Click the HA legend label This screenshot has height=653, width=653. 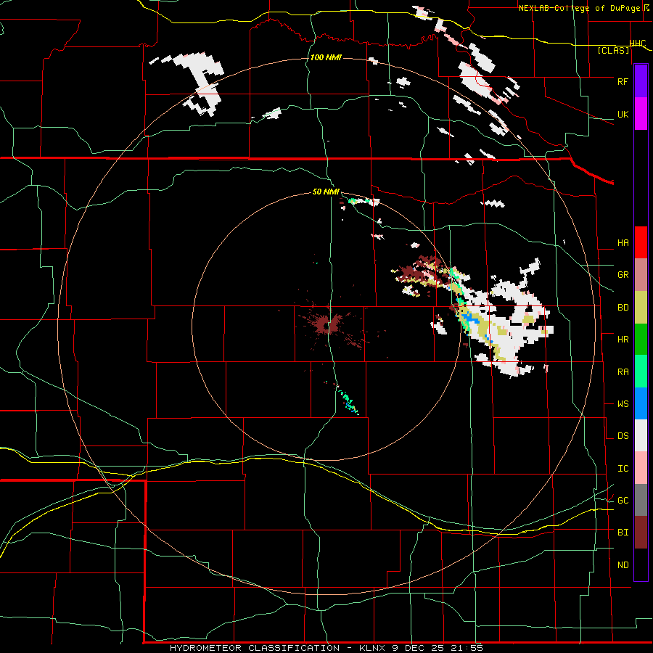[623, 242]
